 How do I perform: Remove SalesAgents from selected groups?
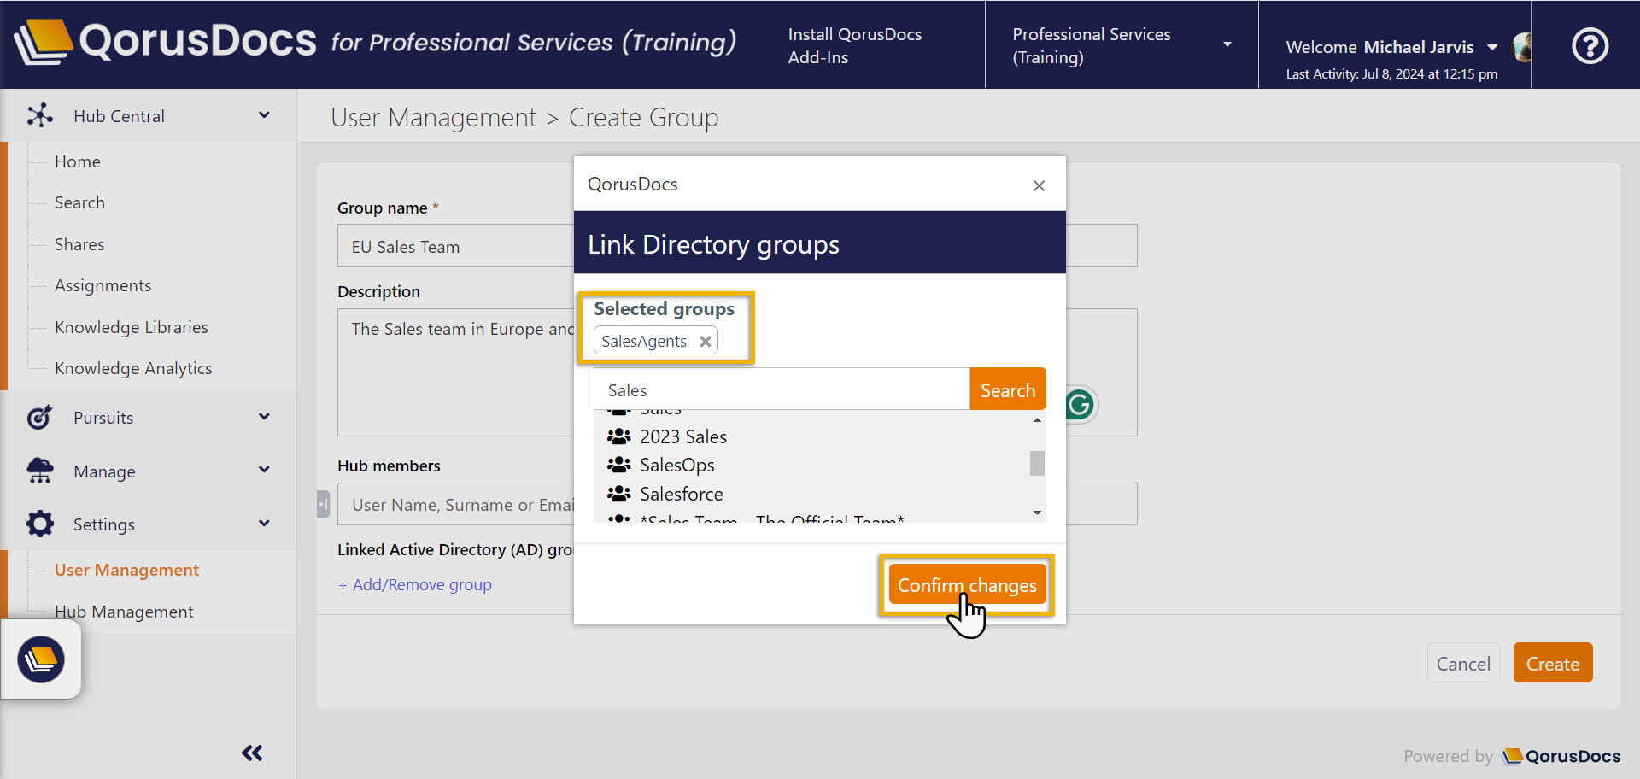[706, 341]
